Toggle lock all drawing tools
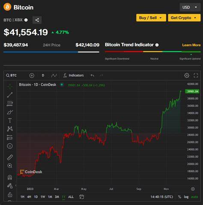 pos(10,194)
